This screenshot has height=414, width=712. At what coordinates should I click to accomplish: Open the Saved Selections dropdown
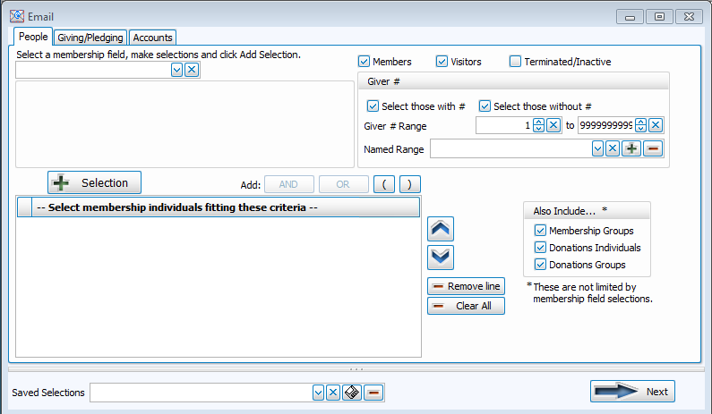pos(318,393)
